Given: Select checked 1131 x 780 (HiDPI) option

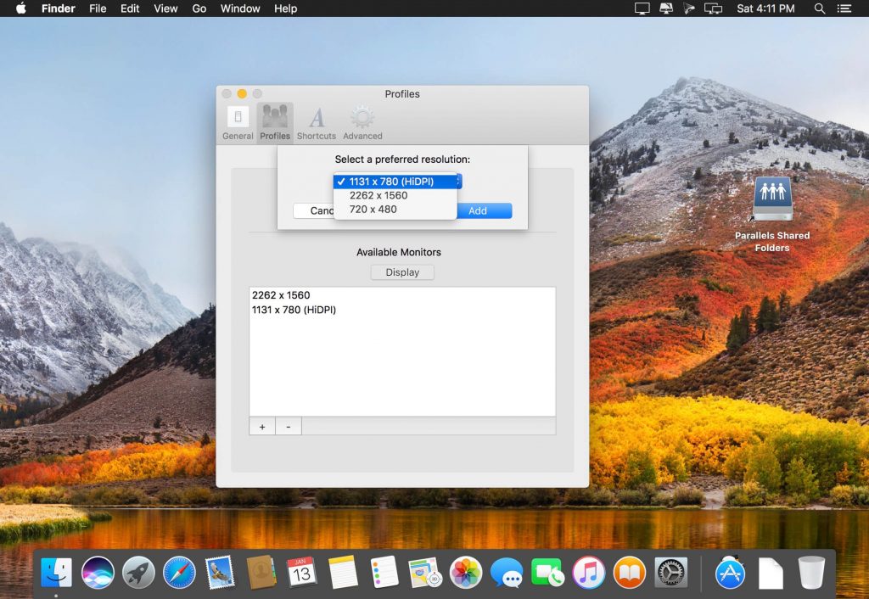Looking at the screenshot, I should click(x=390, y=182).
